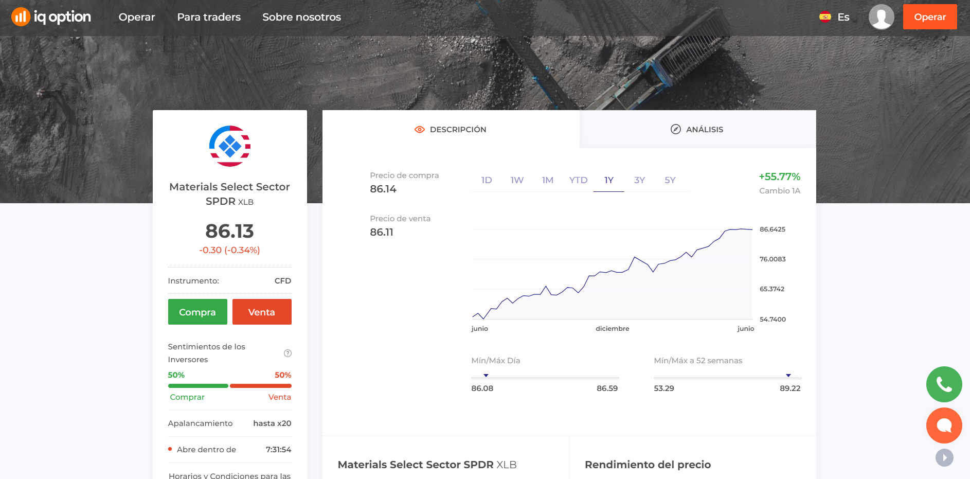Click the investor sentiment help icon
The height and width of the screenshot is (479, 970).
(x=288, y=353)
